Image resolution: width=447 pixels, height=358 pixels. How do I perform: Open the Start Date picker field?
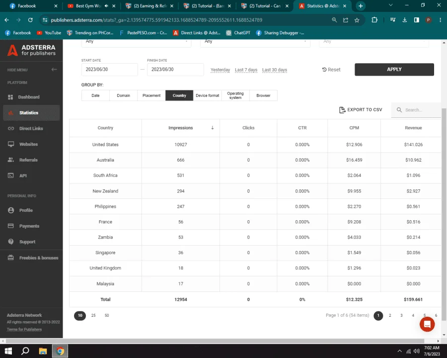coord(109,70)
